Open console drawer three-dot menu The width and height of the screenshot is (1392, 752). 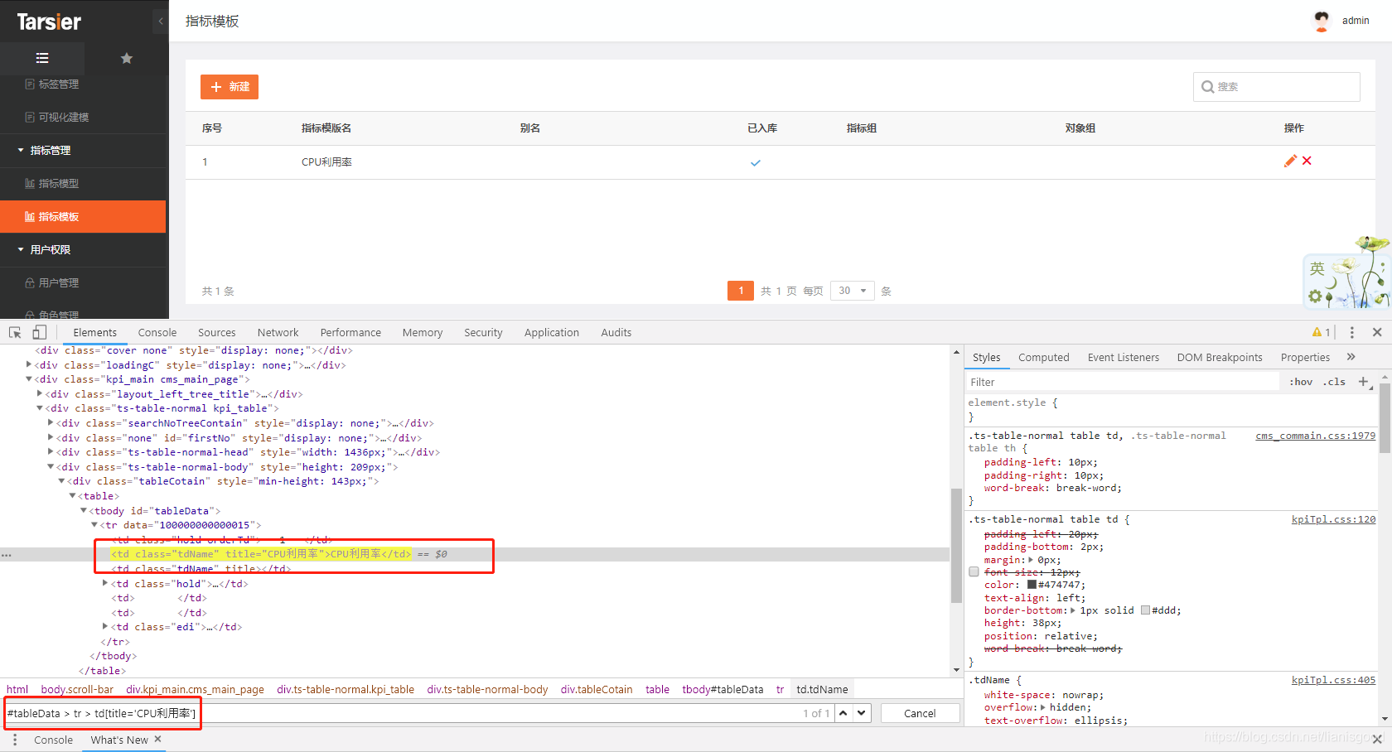[x=15, y=740]
